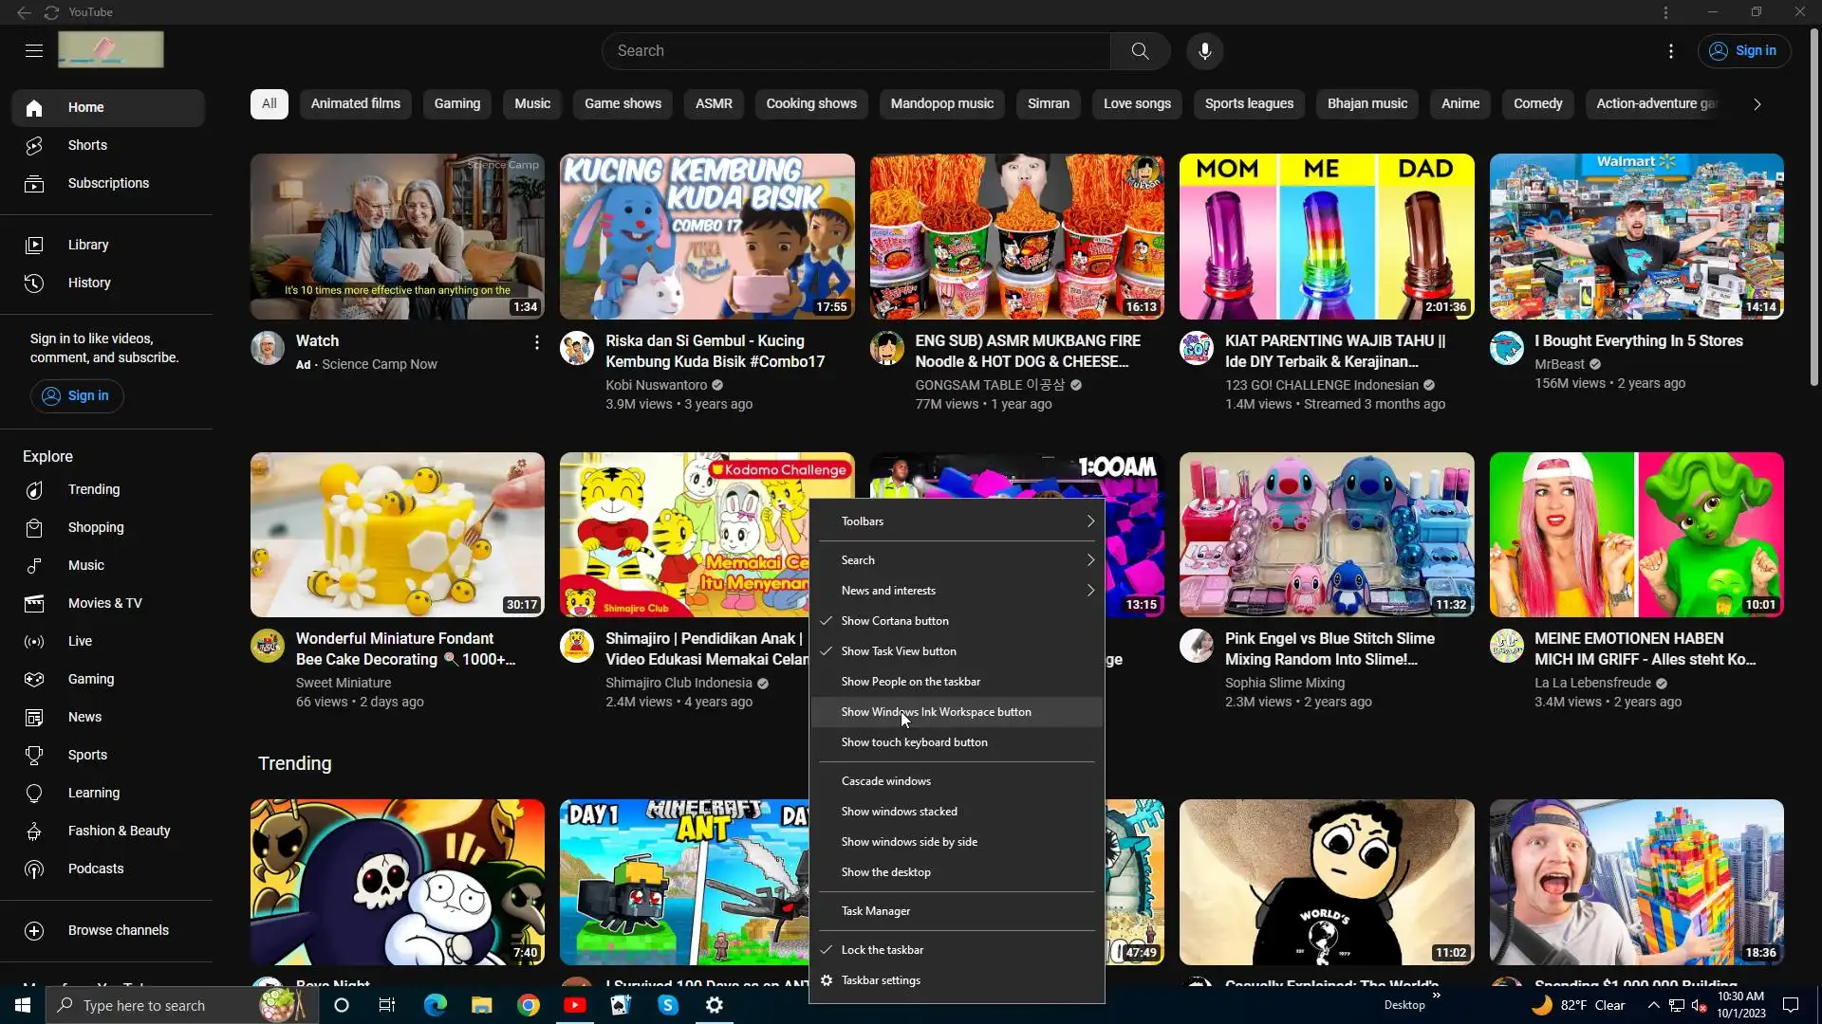Open Task Manager from context menu

click(x=875, y=911)
